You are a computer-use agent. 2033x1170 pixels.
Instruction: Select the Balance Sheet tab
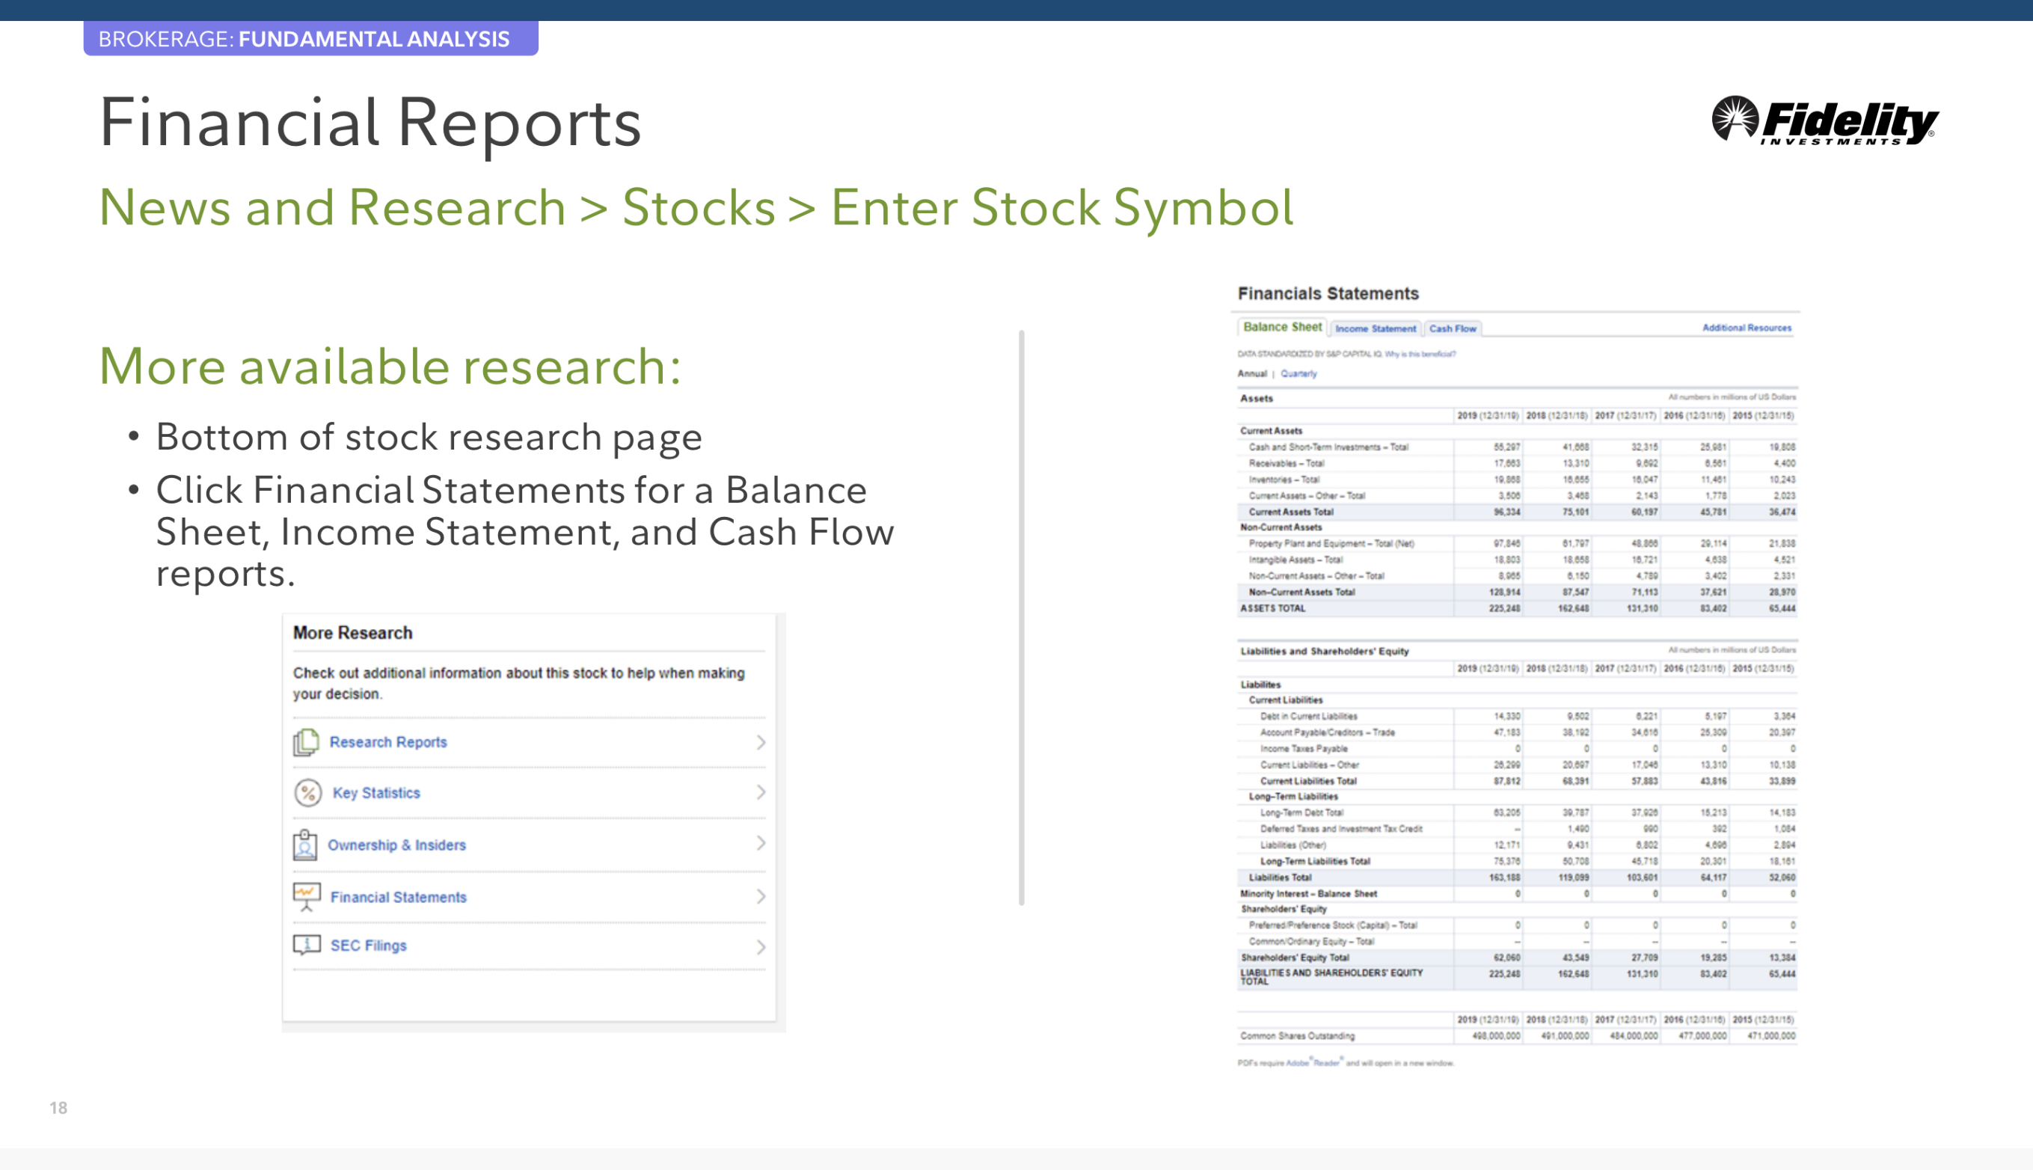tap(1282, 327)
